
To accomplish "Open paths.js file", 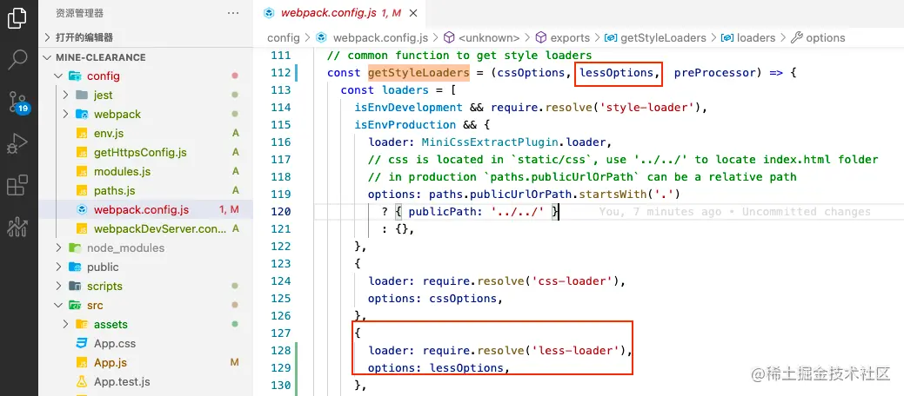I will (x=114, y=190).
